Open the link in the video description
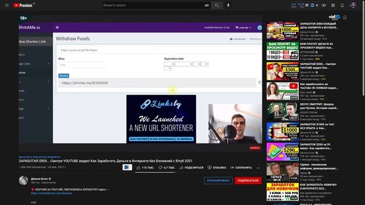This screenshot has width=365, height=205. pos(51,193)
